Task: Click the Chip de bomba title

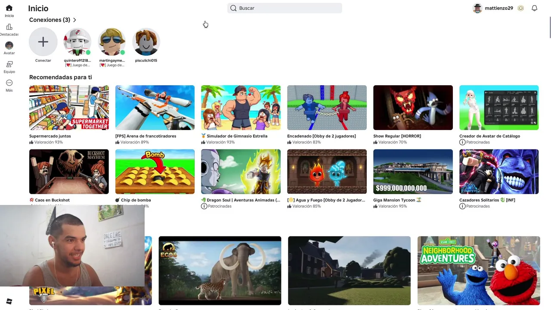Action: (x=133, y=200)
